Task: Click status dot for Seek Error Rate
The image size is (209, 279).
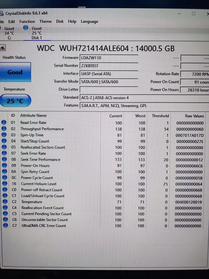Action: pyautogui.click(x=4, y=153)
